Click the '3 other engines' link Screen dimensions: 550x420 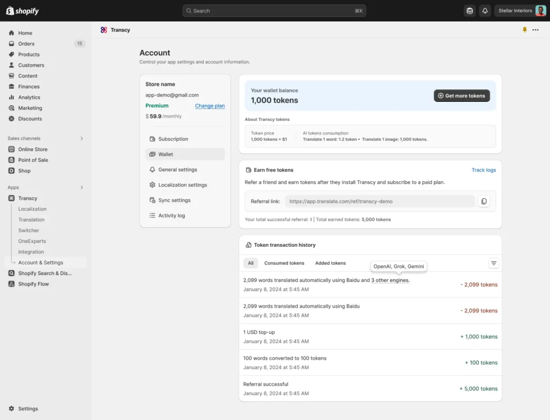tap(390, 280)
